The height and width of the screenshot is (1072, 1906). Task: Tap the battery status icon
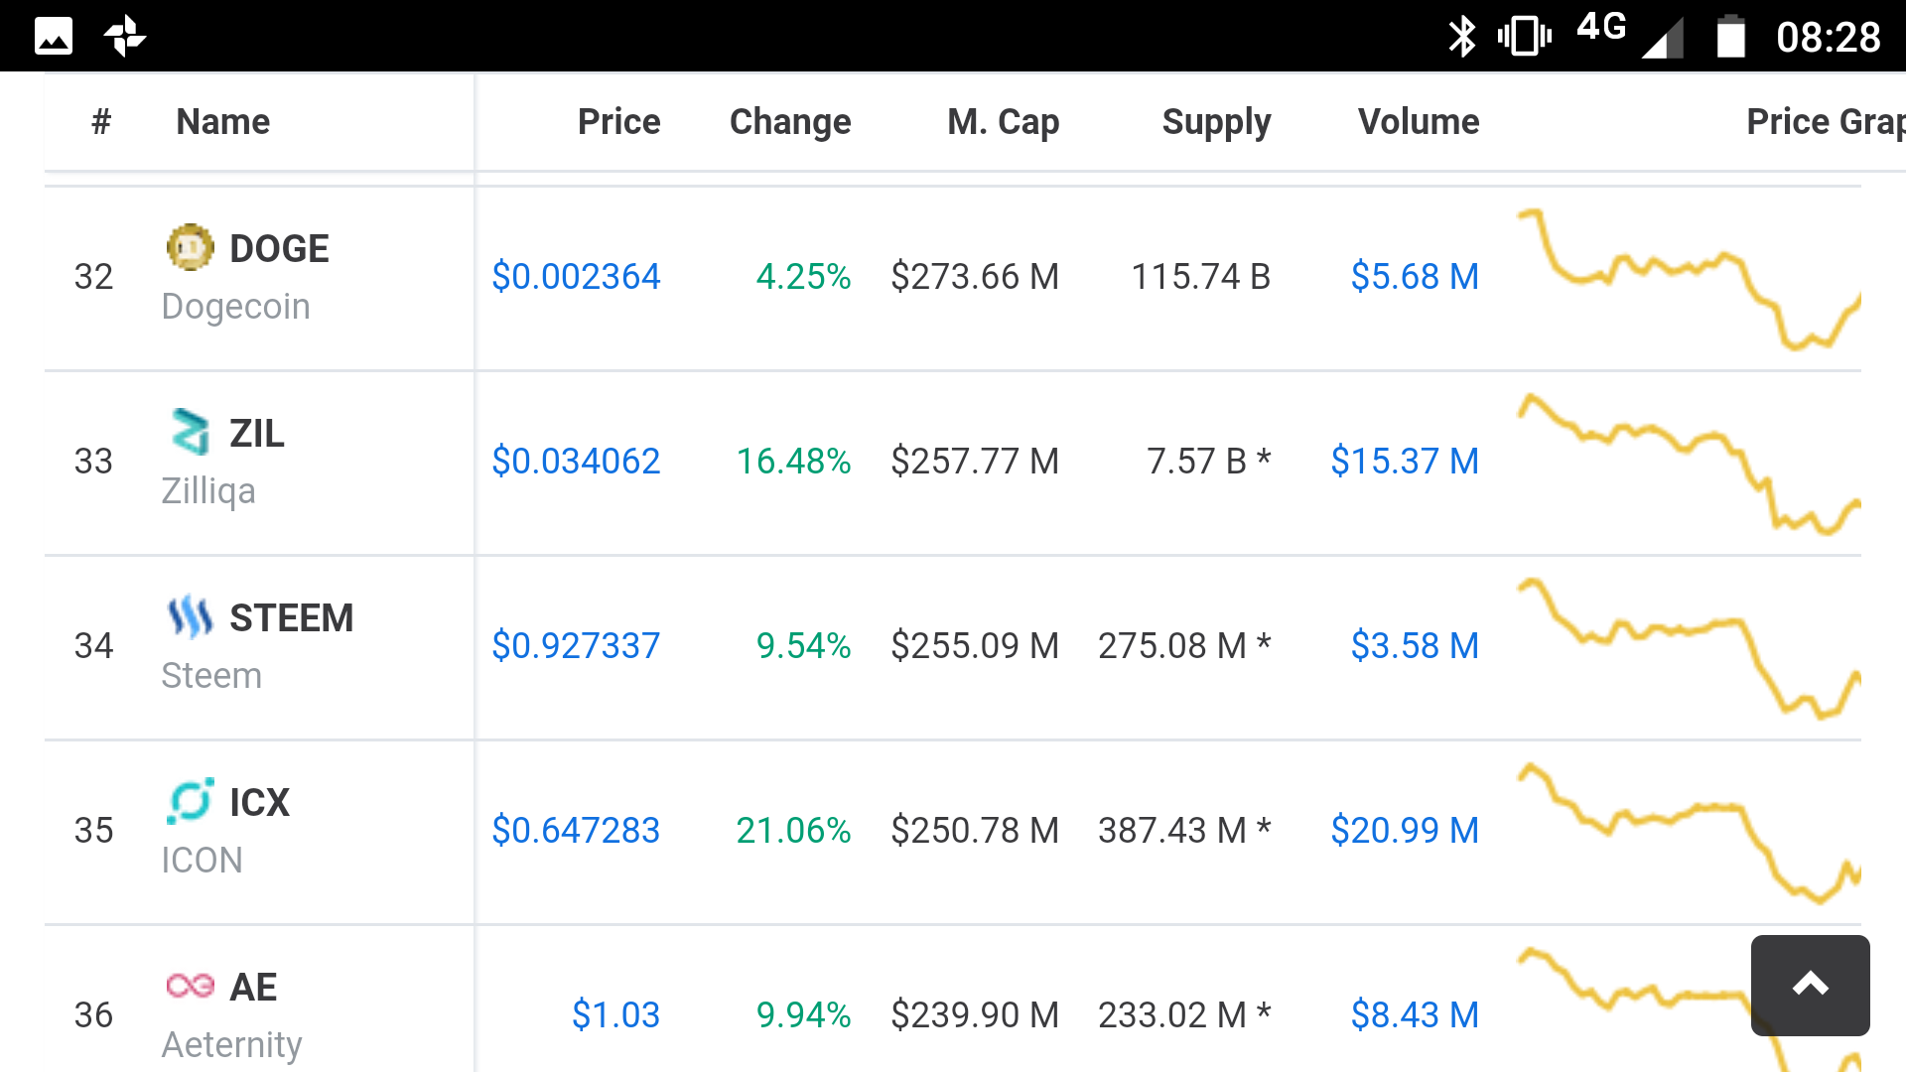click(1731, 37)
